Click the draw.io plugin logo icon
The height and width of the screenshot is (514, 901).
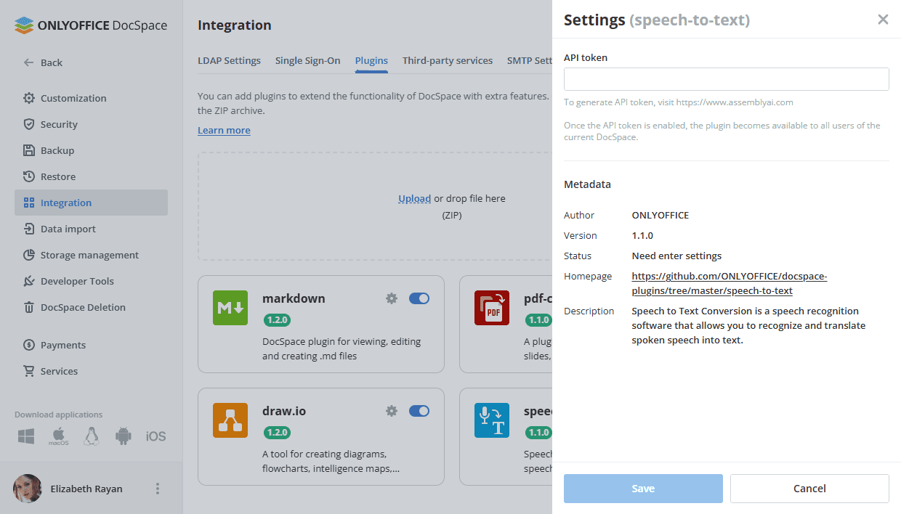tap(230, 420)
